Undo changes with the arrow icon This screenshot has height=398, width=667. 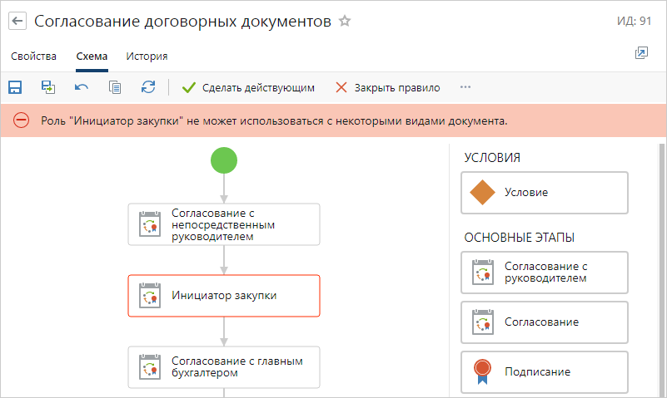[x=82, y=87]
